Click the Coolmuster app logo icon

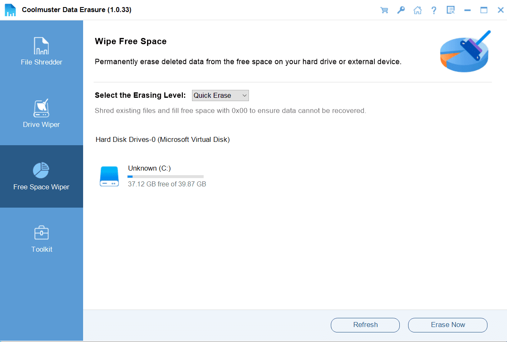pyautogui.click(x=10, y=10)
